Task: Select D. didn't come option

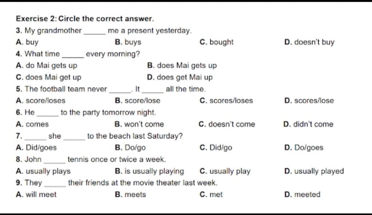Action: [x=308, y=124]
